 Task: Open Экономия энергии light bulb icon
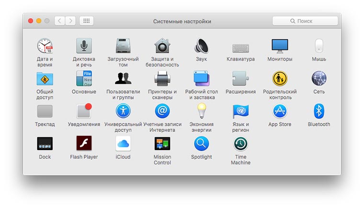201,111
